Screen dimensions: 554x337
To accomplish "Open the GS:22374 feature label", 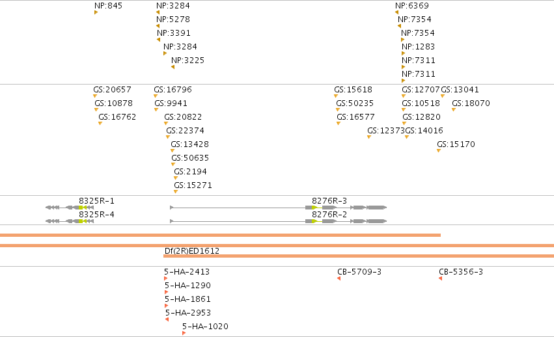I will tap(185, 131).
